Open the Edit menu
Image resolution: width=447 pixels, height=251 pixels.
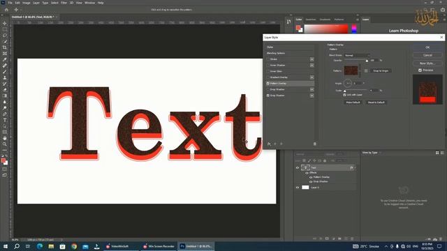coord(17,3)
